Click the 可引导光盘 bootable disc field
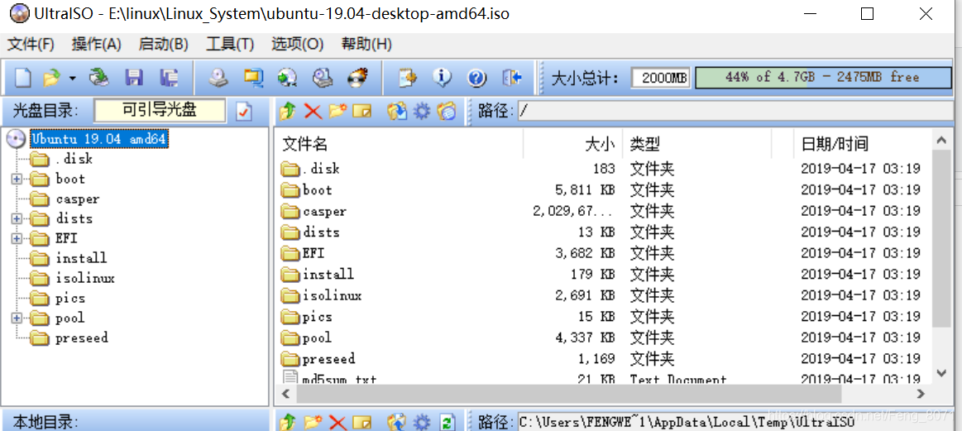Image resolution: width=962 pixels, height=431 pixels. click(x=160, y=111)
